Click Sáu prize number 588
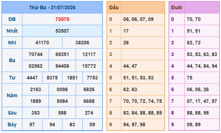221x133 pixels. 62,113
